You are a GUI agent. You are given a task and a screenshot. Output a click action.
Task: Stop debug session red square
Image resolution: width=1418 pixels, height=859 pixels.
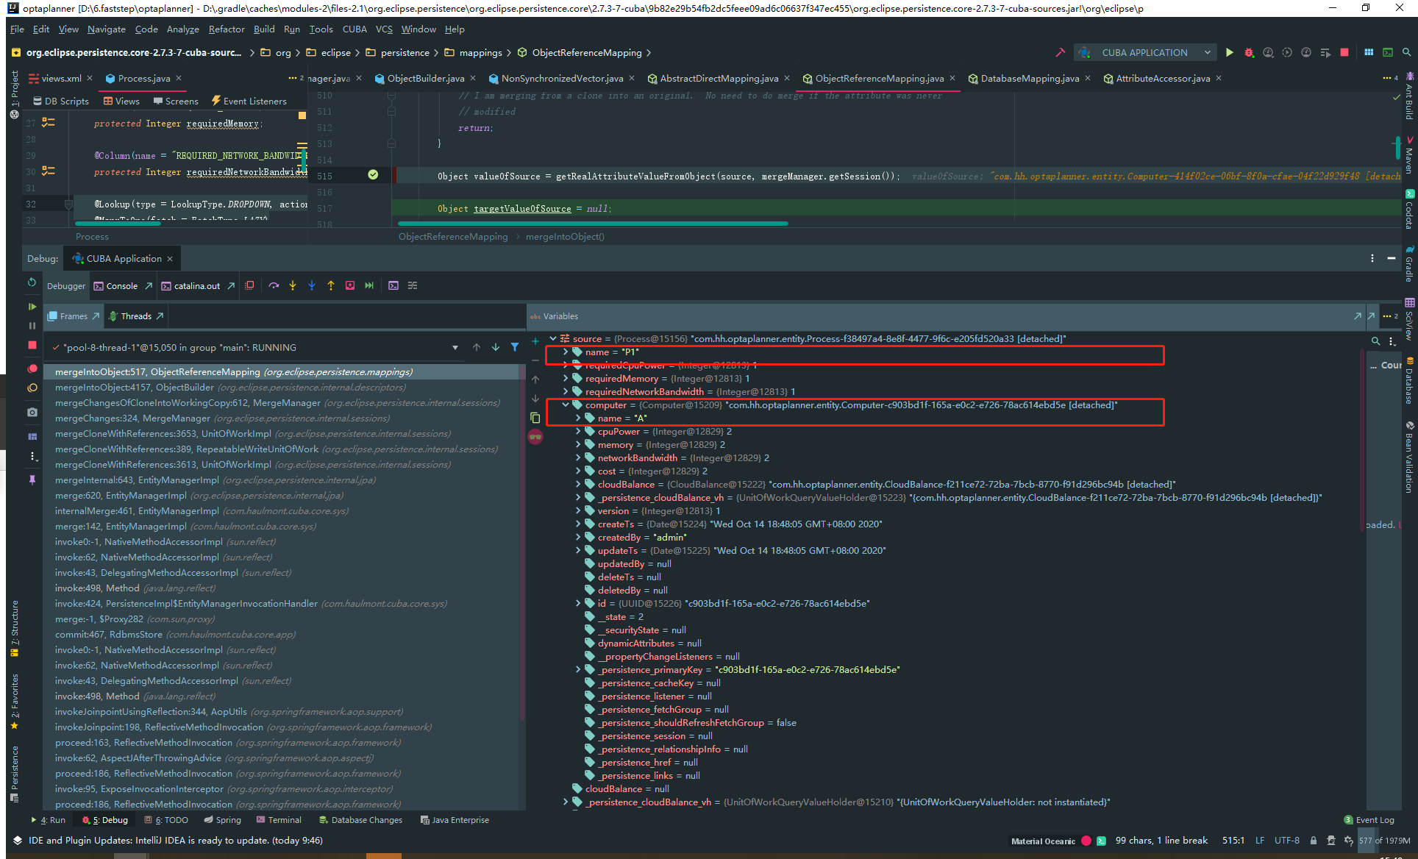[x=32, y=344]
